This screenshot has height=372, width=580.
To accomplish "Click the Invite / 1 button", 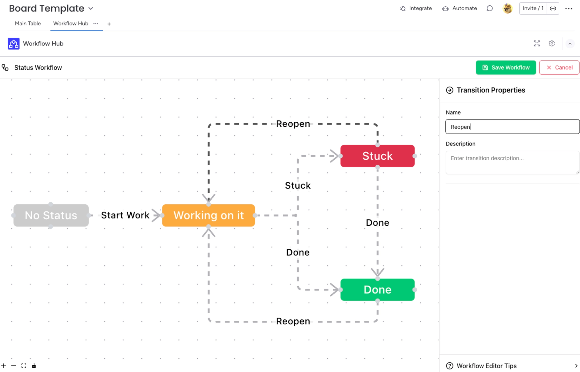I will [532, 8].
